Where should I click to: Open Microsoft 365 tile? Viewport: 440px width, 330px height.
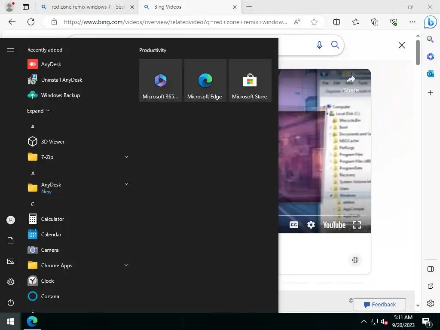point(161,80)
